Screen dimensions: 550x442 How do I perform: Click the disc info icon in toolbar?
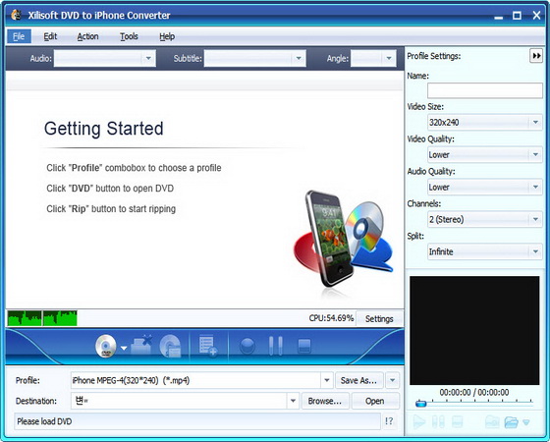170,346
